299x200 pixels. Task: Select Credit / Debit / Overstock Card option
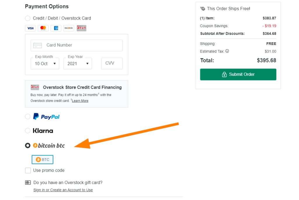tap(28, 18)
